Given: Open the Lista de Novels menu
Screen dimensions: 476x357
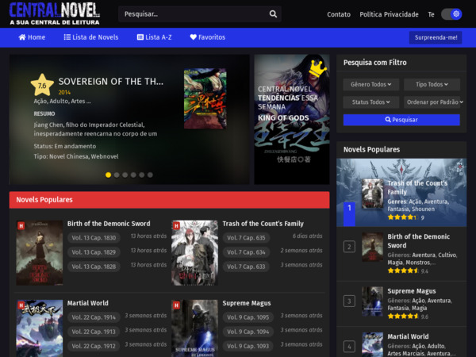Looking at the screenshot, I should pyautogui.click(x=91, y=37).
